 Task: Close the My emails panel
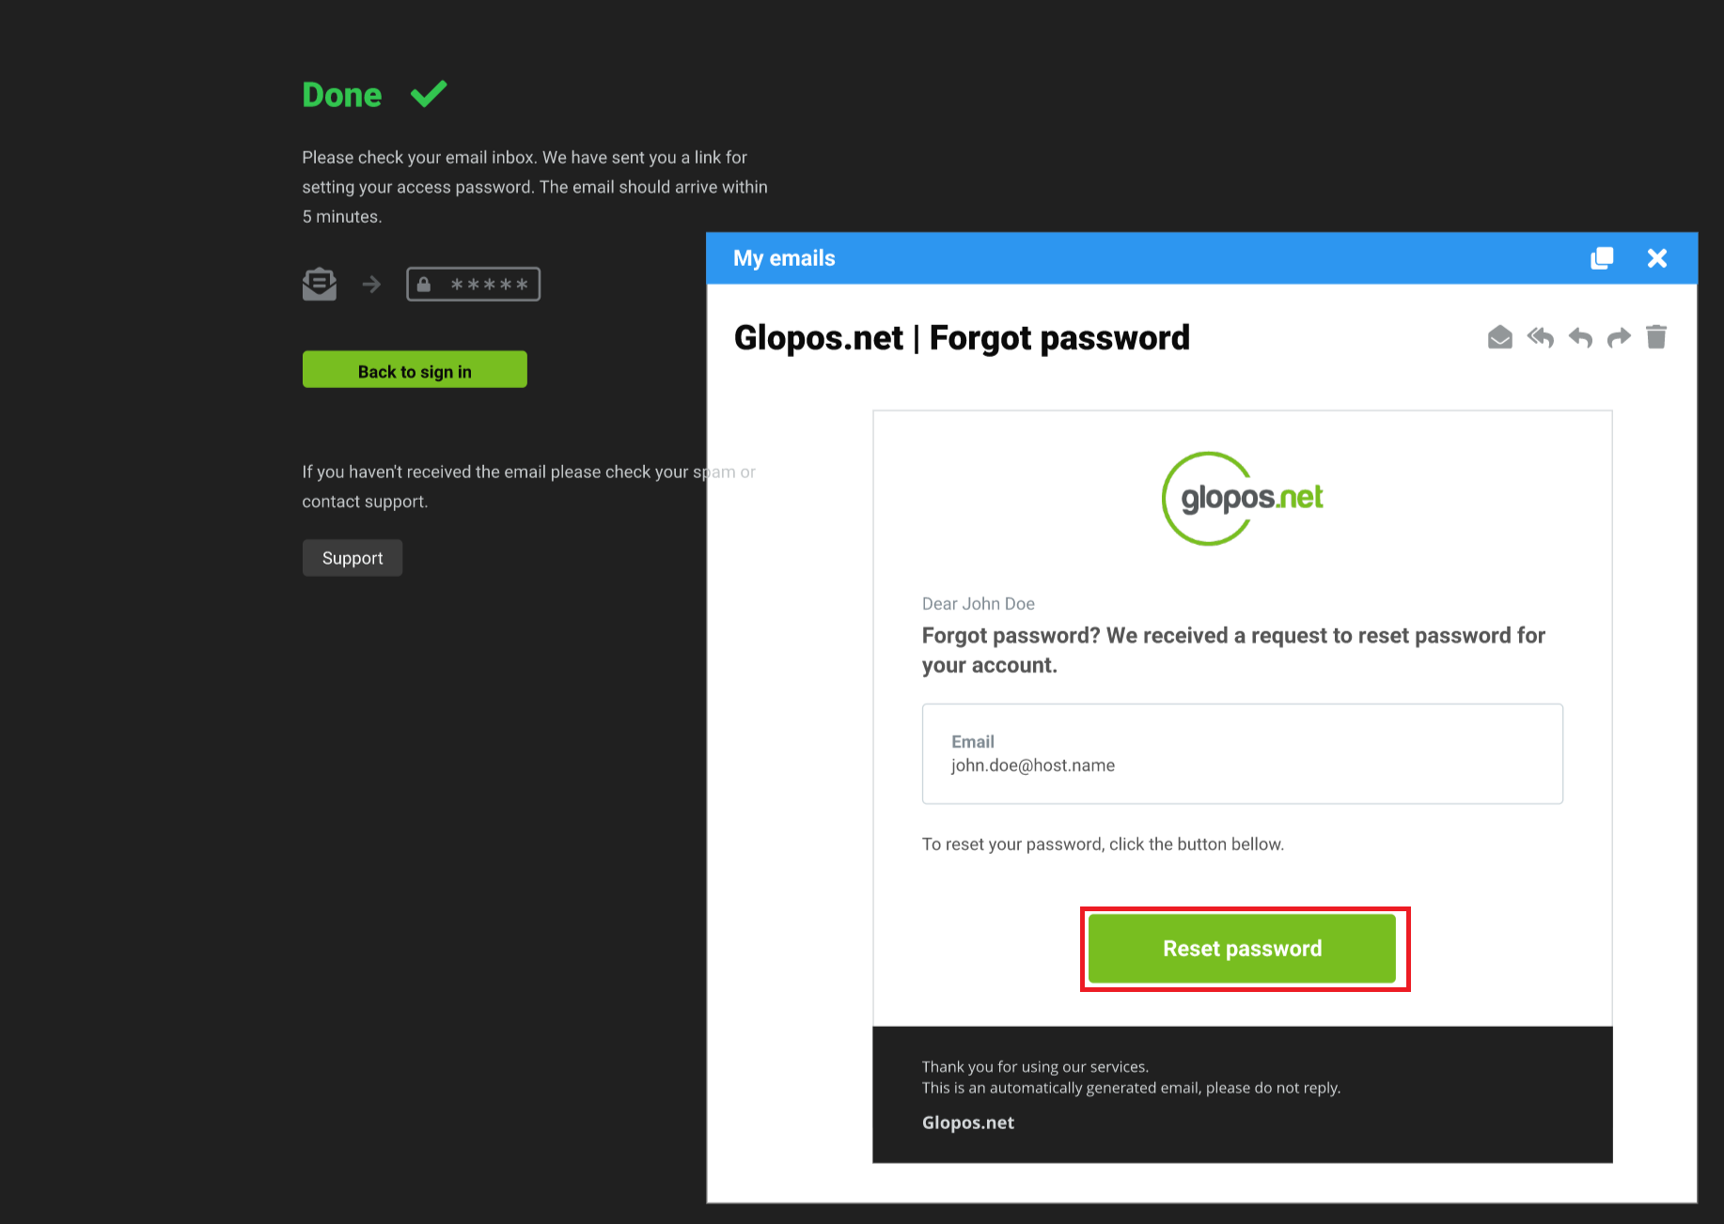1657,258
